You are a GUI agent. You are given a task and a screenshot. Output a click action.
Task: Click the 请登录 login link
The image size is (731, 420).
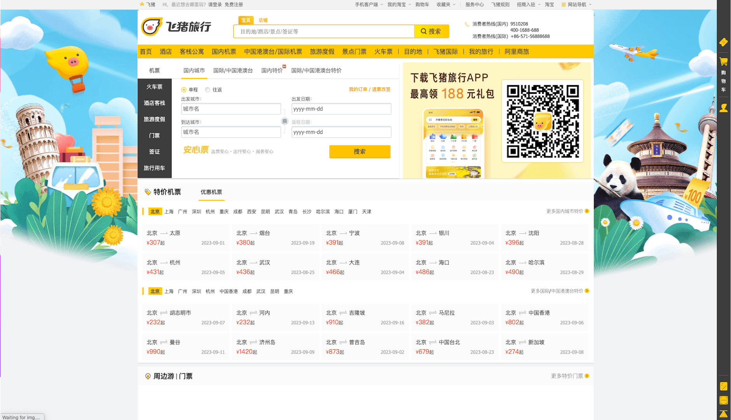pyautogui.click(x=215, y=5)
